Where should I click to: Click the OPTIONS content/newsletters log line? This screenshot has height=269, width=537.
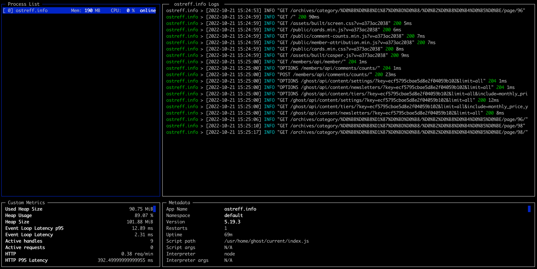340,88
